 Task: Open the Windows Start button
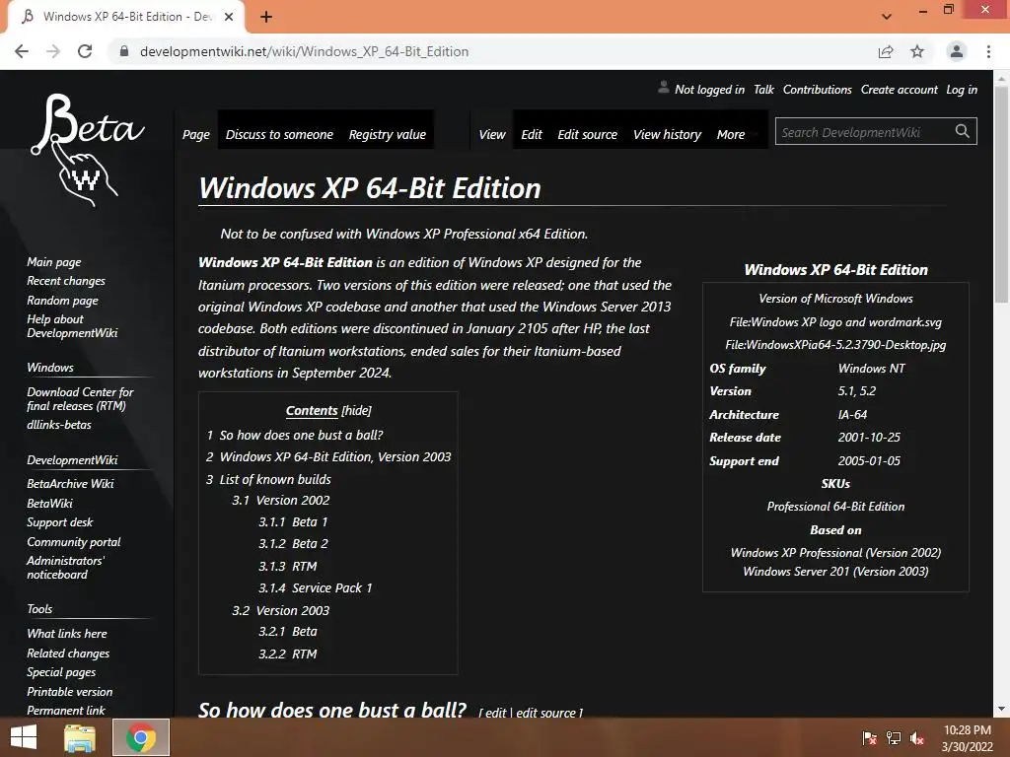coord(24,737)
